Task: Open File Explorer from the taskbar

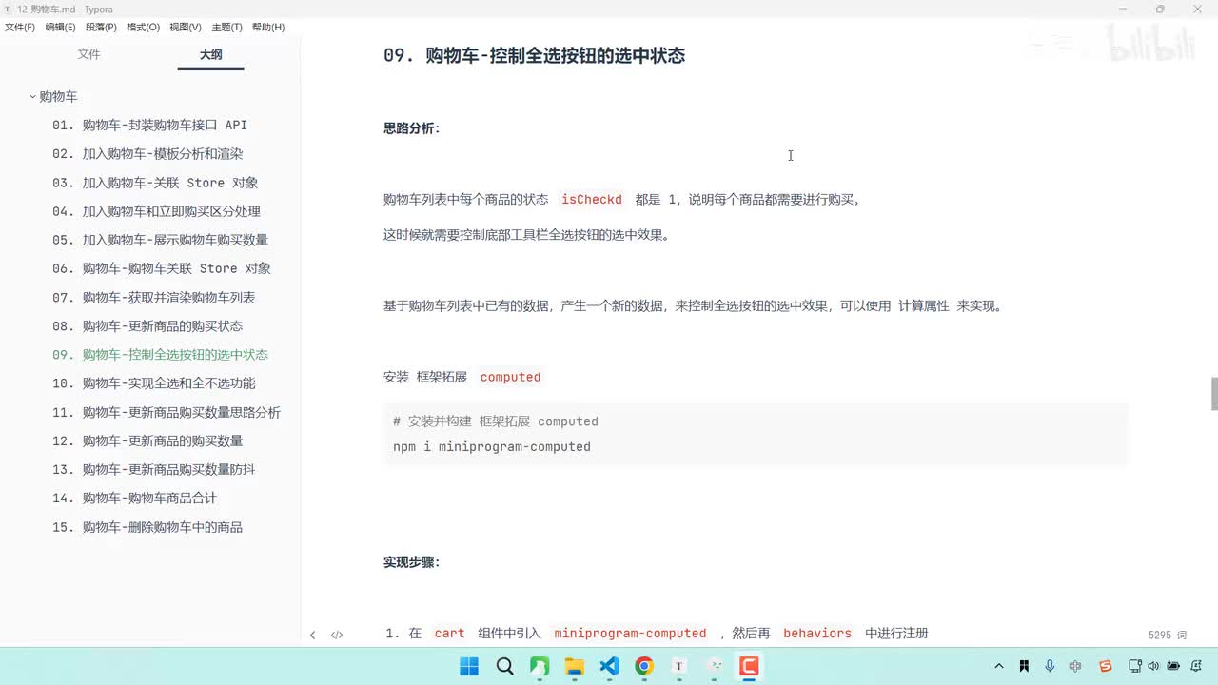Action: click(x=574, y=666)
